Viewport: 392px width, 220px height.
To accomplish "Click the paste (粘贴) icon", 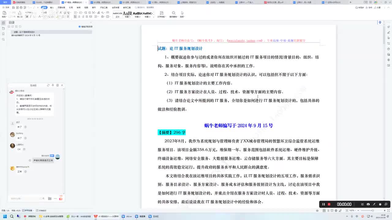I will click(4, 13).
